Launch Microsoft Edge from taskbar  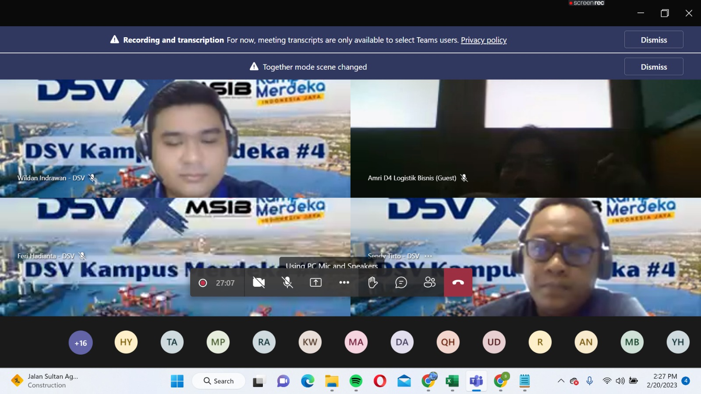tap(308, 381)
